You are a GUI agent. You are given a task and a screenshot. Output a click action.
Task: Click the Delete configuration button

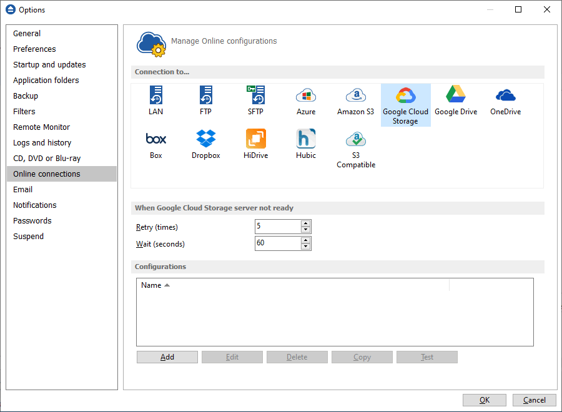click(x=297, y=357)
